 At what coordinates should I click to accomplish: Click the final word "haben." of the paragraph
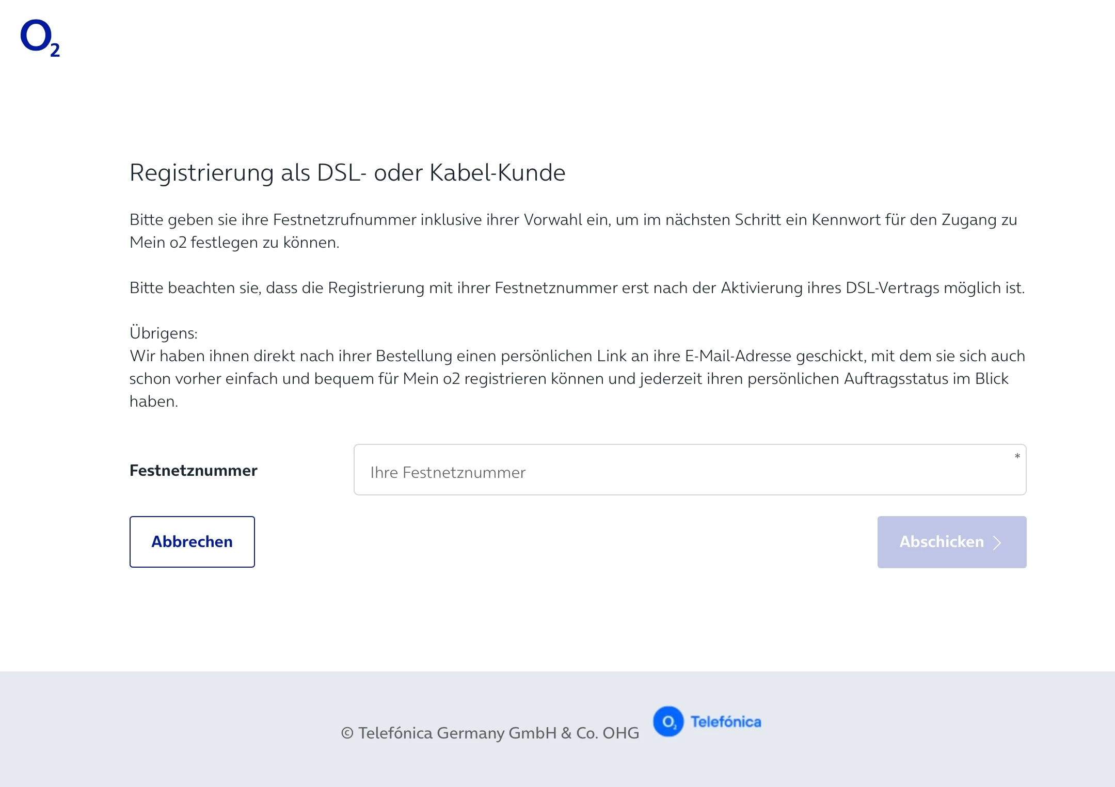(x=153, y=401)
